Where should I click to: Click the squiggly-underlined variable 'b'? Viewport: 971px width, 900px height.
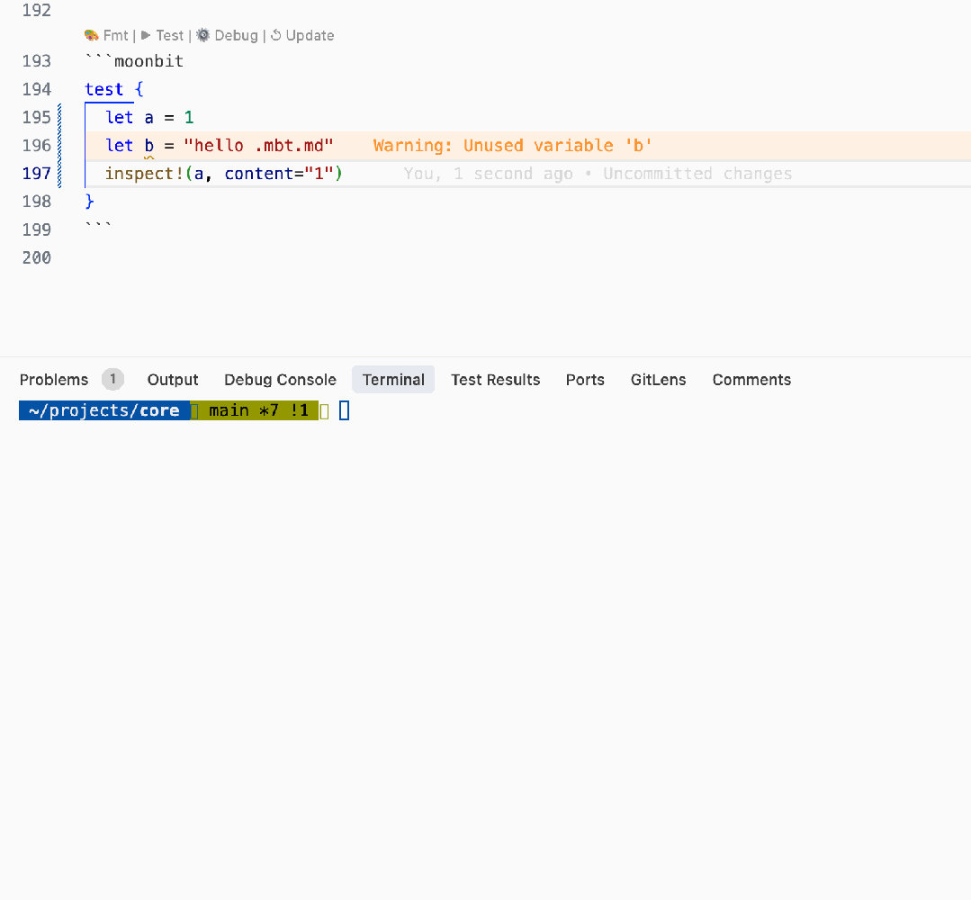[x=149, y=146]
